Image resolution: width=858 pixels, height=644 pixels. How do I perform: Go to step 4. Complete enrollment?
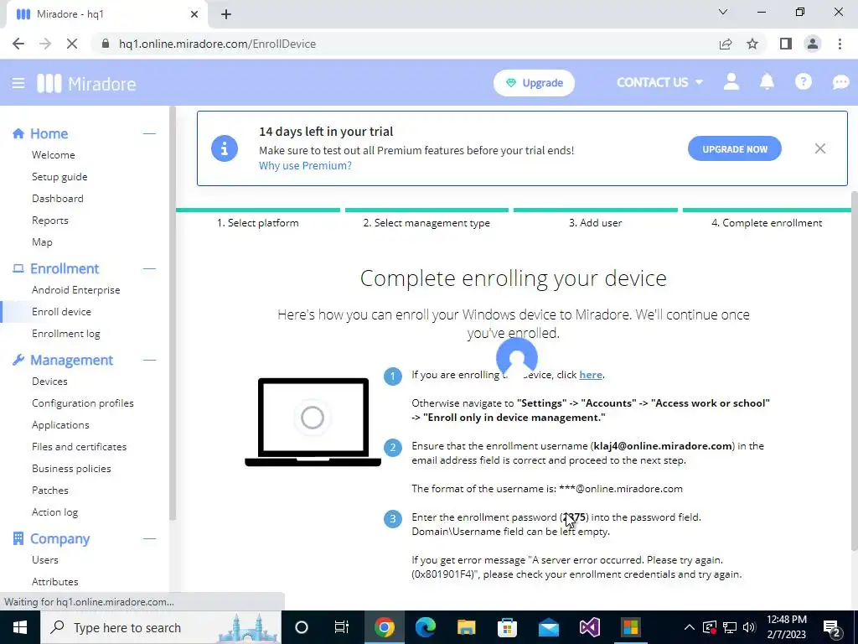pyautogui.click(x=767, y=223)
